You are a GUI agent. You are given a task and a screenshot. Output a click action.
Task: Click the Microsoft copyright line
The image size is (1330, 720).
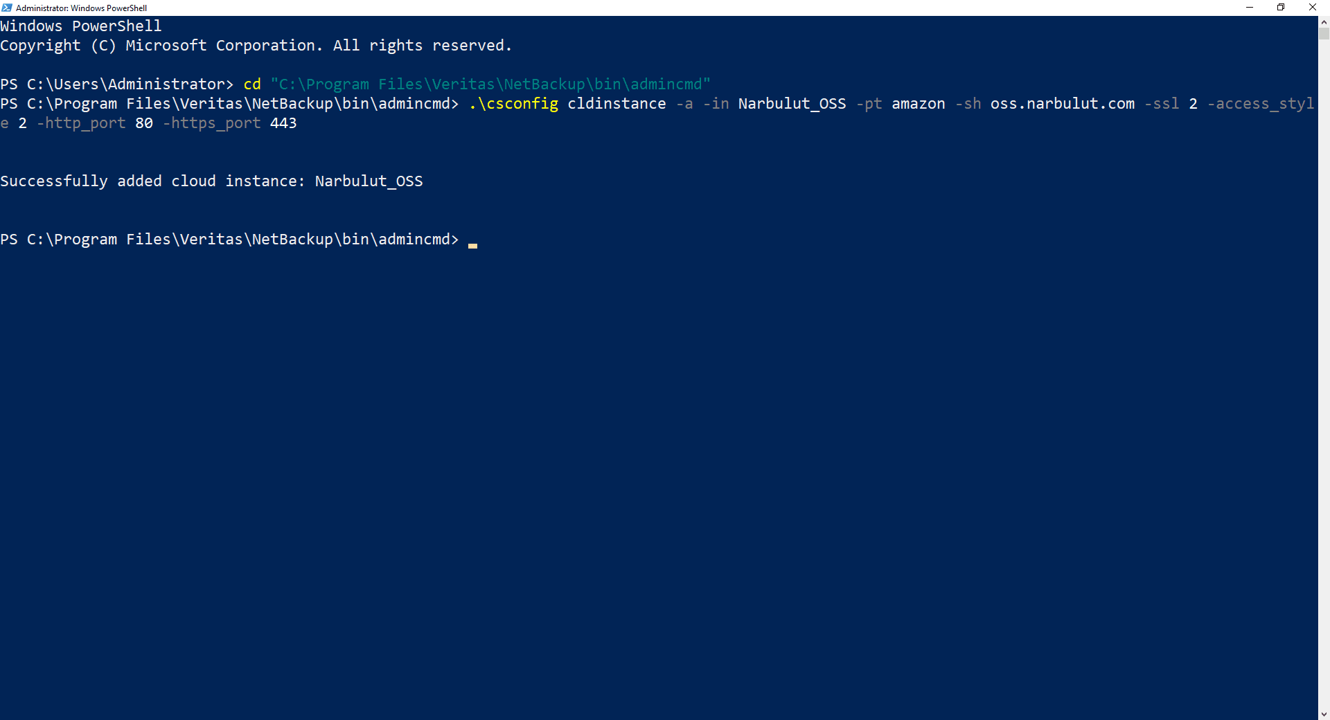(x=256, y=46)
